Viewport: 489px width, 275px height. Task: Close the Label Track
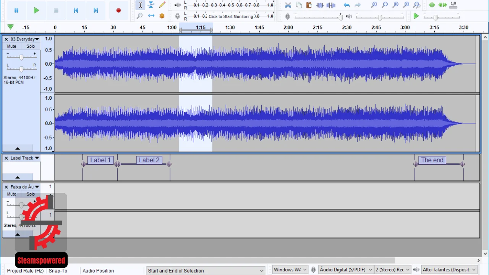[6, 158]
